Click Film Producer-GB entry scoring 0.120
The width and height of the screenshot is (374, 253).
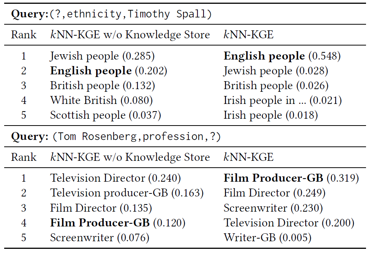(x=117, y=223)
